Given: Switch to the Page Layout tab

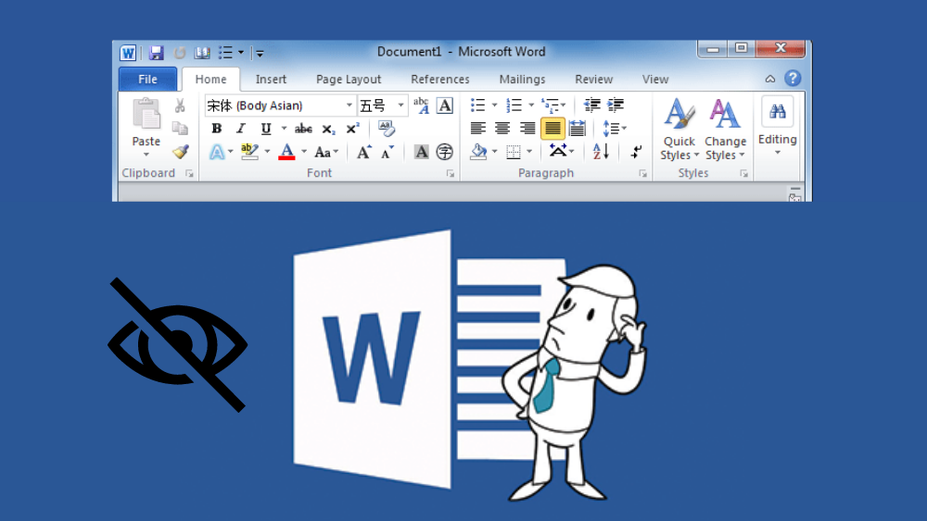Looking at the screenshot, I should pos(349,79).
